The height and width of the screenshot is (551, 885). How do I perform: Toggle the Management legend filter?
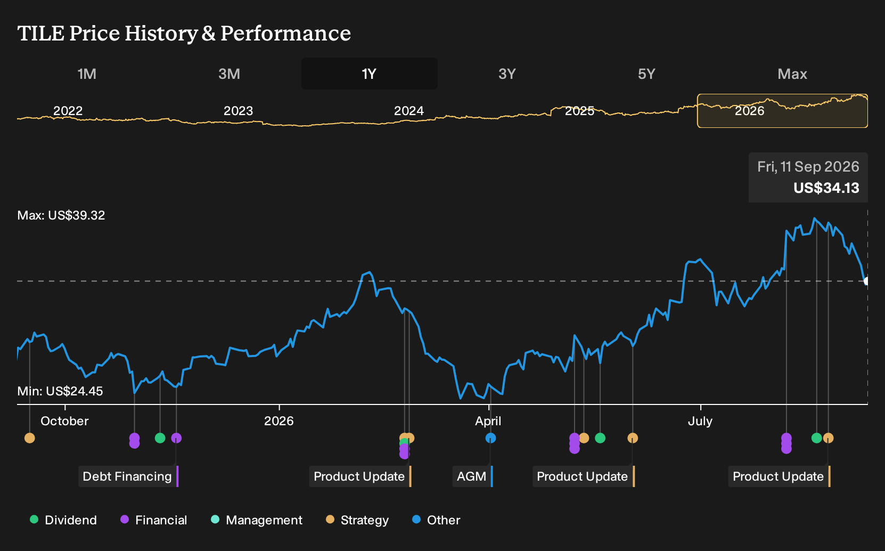(256, 520)
